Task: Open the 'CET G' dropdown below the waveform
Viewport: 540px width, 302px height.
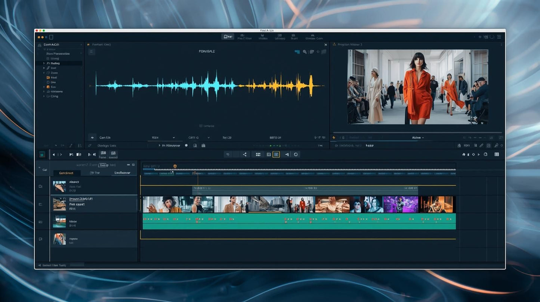Action: tap(199, 137)
